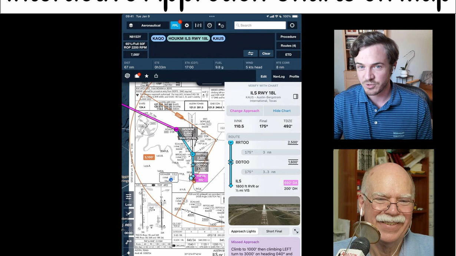Toggle the FPL flight plan button
Image resolution: width=456 pixels, height=256 pixels.
click(175, 25)
